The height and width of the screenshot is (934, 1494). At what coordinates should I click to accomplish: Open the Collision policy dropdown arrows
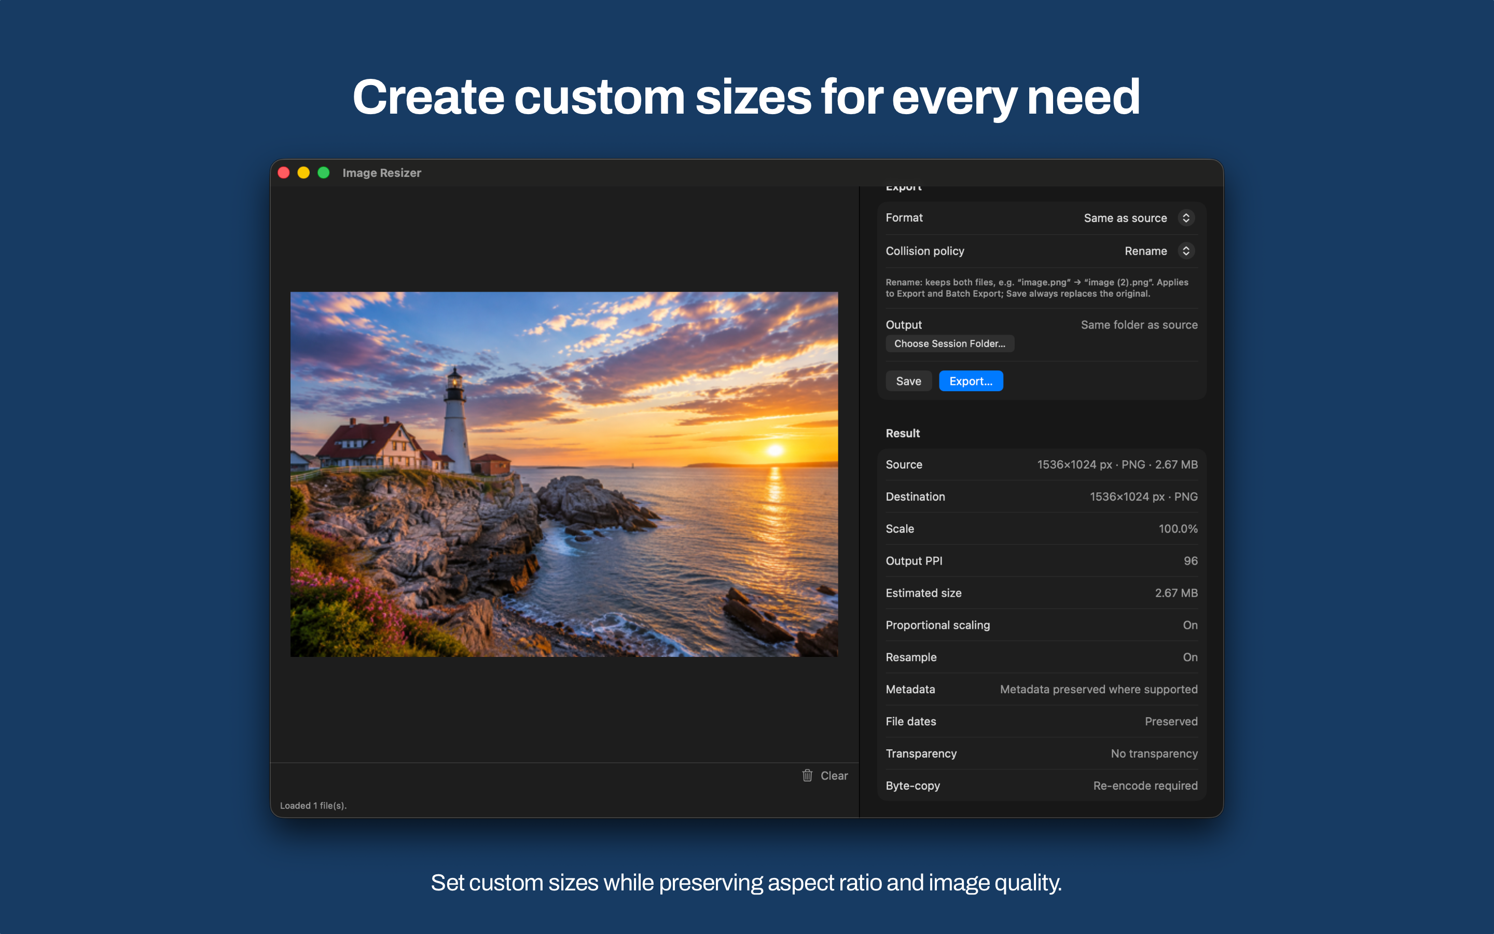[1185, 251]
